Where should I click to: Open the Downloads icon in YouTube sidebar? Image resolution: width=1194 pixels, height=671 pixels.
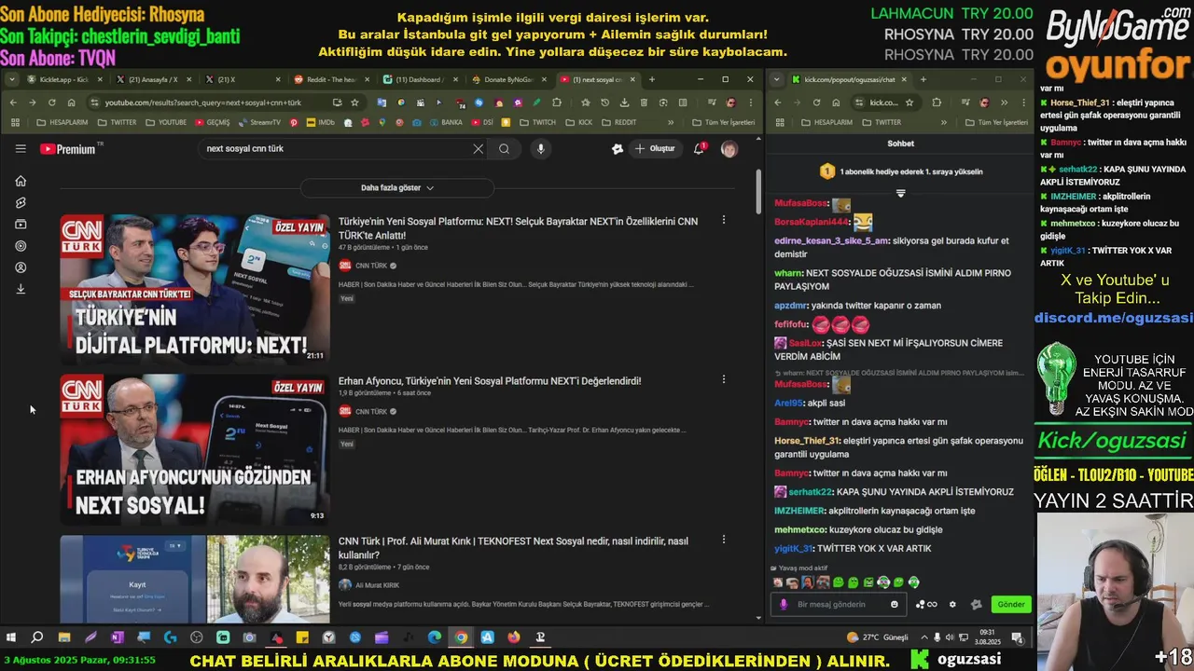21,289
